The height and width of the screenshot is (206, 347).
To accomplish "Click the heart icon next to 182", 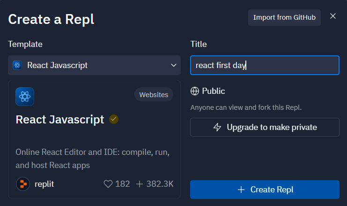I will 108,184.
